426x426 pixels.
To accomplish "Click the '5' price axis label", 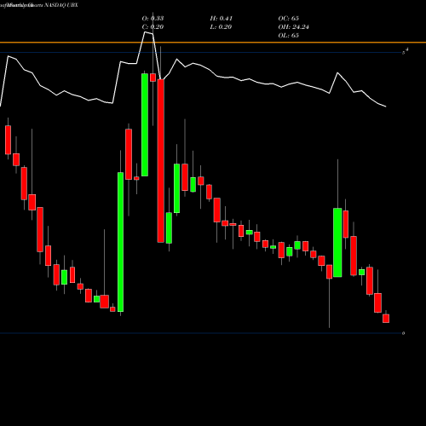I will point(404,53).
